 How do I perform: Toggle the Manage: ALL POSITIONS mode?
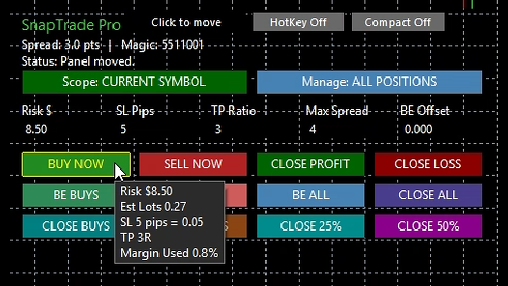(x=369, y=82)
